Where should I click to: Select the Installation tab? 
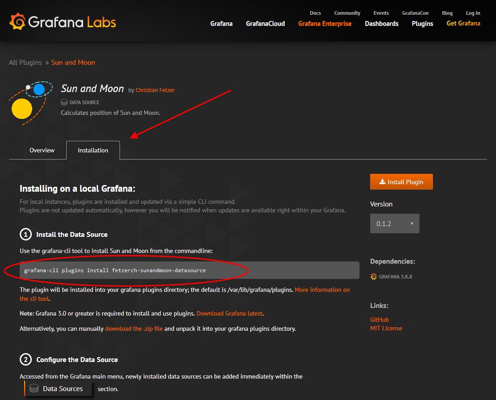[93, 150]
